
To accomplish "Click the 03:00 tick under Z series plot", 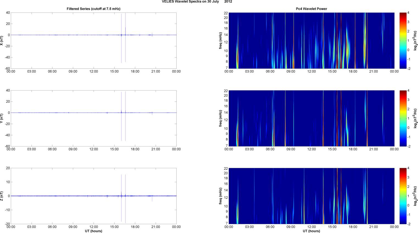I will (x=31, y=227).
